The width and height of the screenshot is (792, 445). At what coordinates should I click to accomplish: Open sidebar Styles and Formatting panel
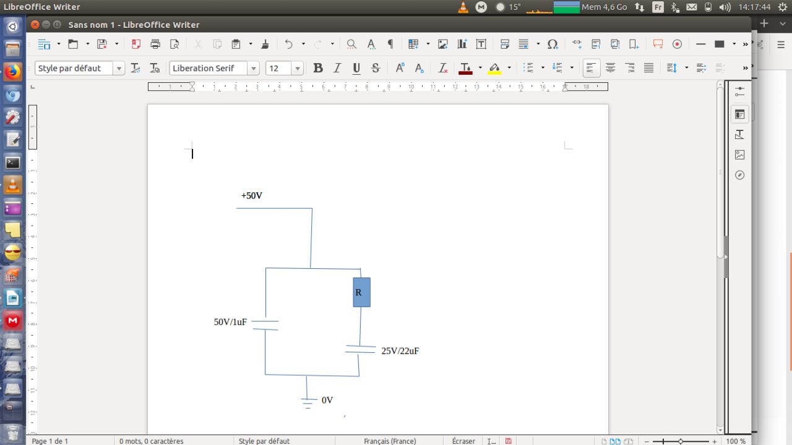(x=739, y=134)
